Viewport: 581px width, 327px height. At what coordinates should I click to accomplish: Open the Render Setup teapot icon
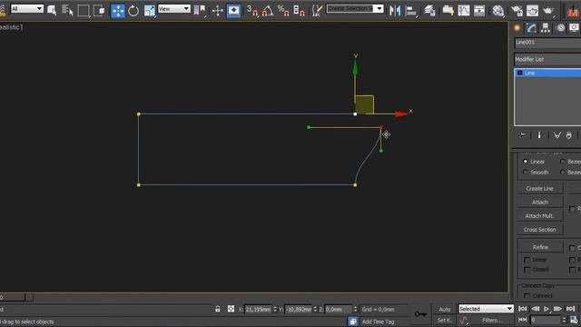tap(517, 11)
